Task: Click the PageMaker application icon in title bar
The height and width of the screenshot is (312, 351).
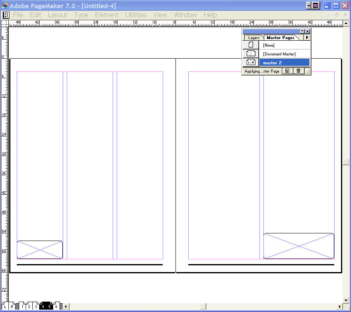Action: pos(4,6)
